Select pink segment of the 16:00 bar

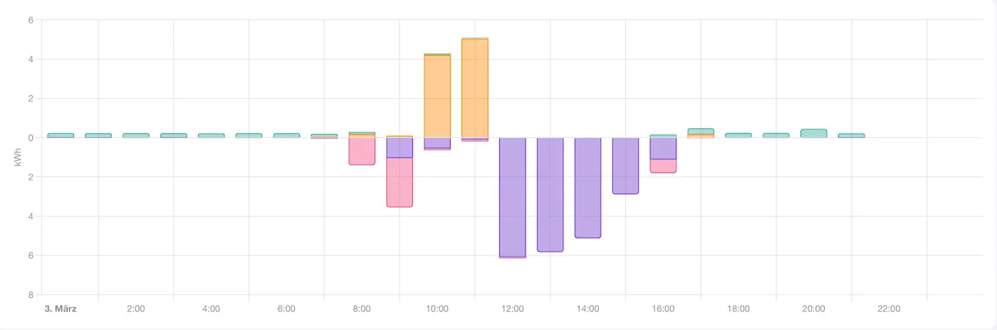pyautogui.click(x=663, y=166)
